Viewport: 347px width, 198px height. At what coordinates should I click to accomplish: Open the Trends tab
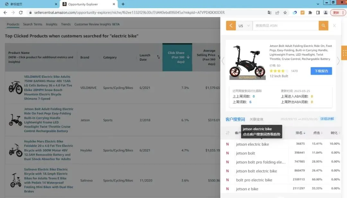tap(66, 24)
